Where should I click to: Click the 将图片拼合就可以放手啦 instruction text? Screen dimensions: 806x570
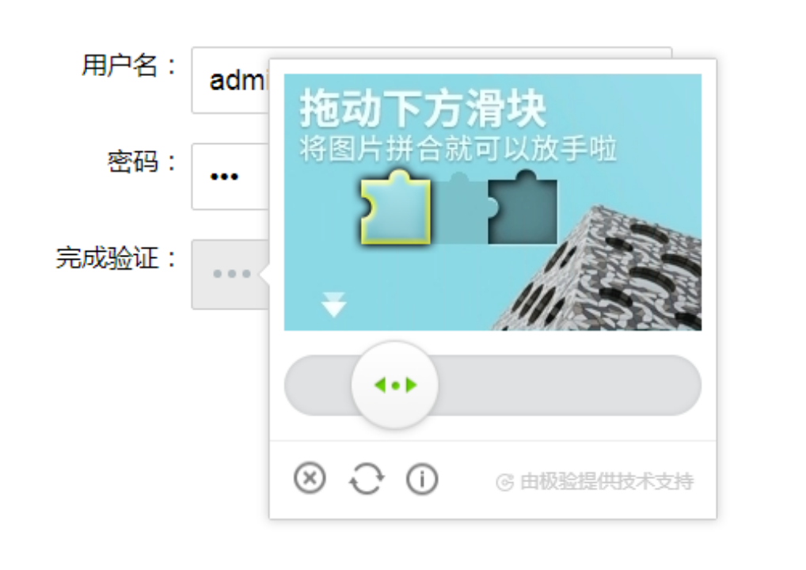(458, 149)
